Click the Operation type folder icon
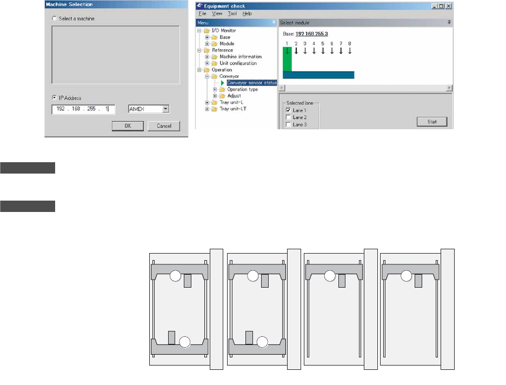The image size is (506, 385). [222, 89]
